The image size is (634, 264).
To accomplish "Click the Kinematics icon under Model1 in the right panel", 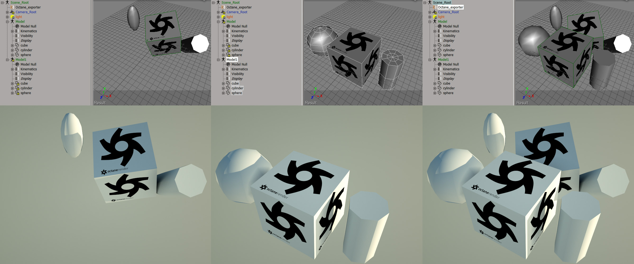I will [440, 69].
